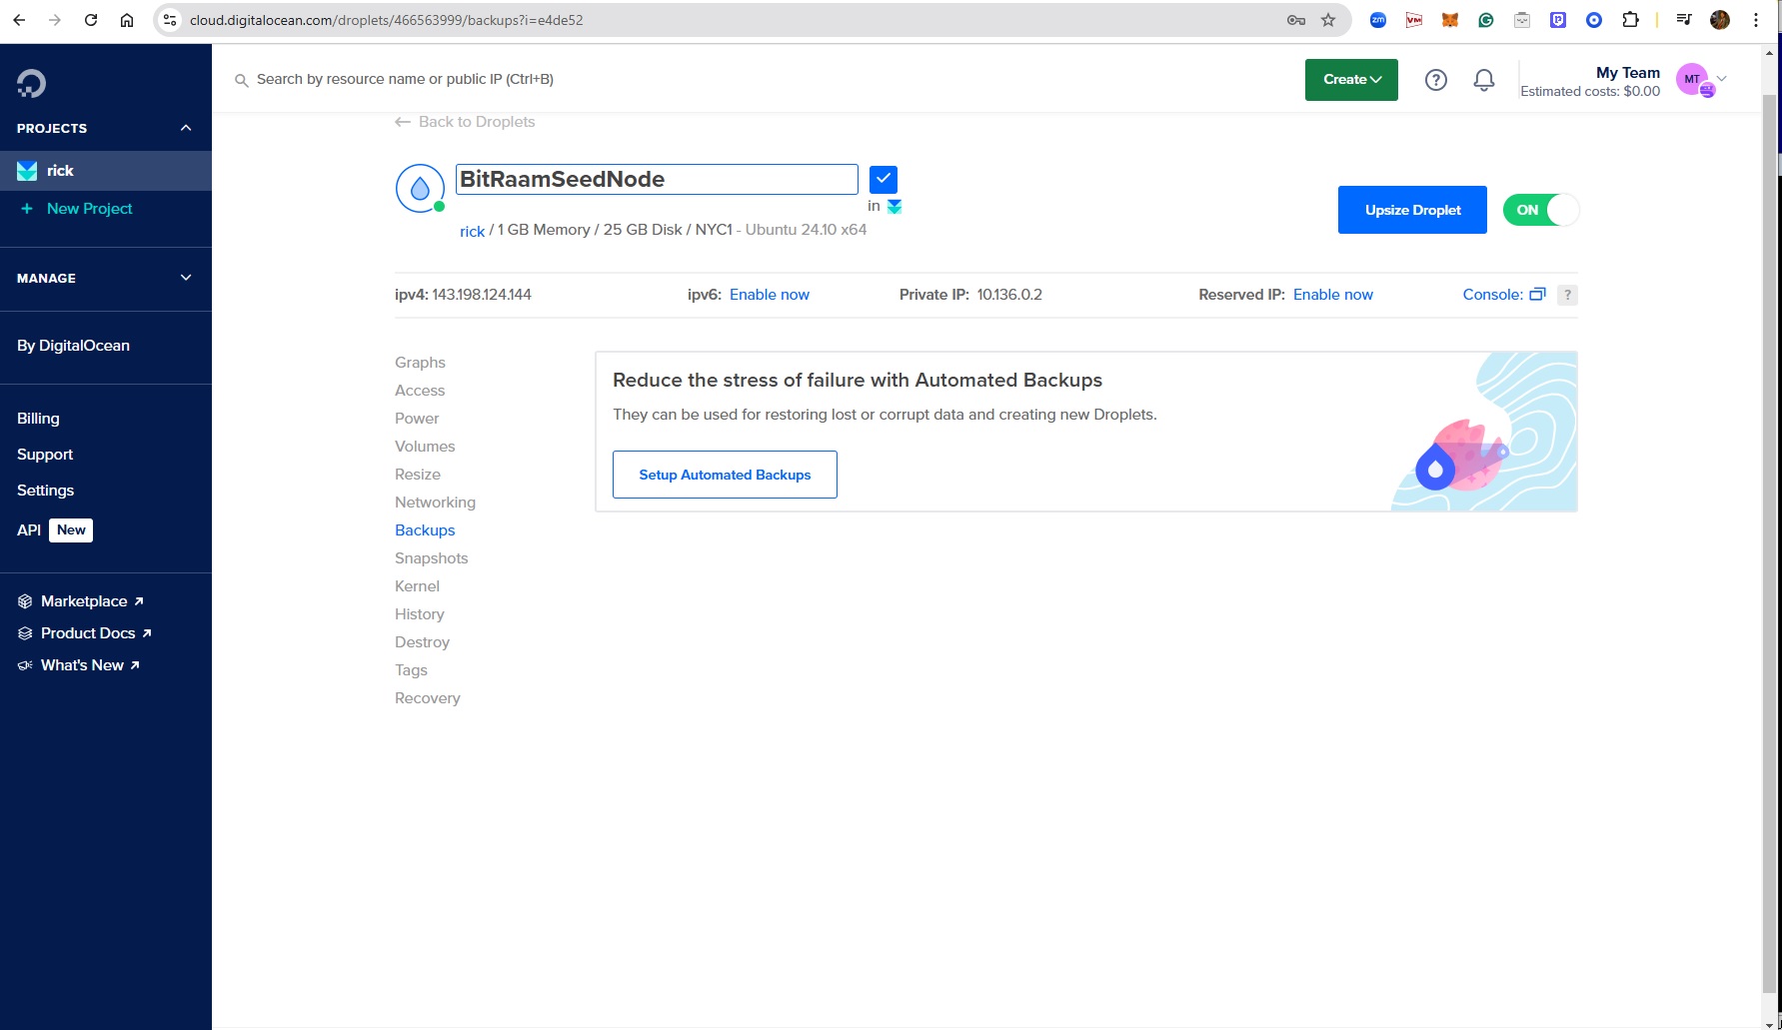
Task: Select the rick project in sidebar
Action: pyautogui.click(x=106, y=171)
